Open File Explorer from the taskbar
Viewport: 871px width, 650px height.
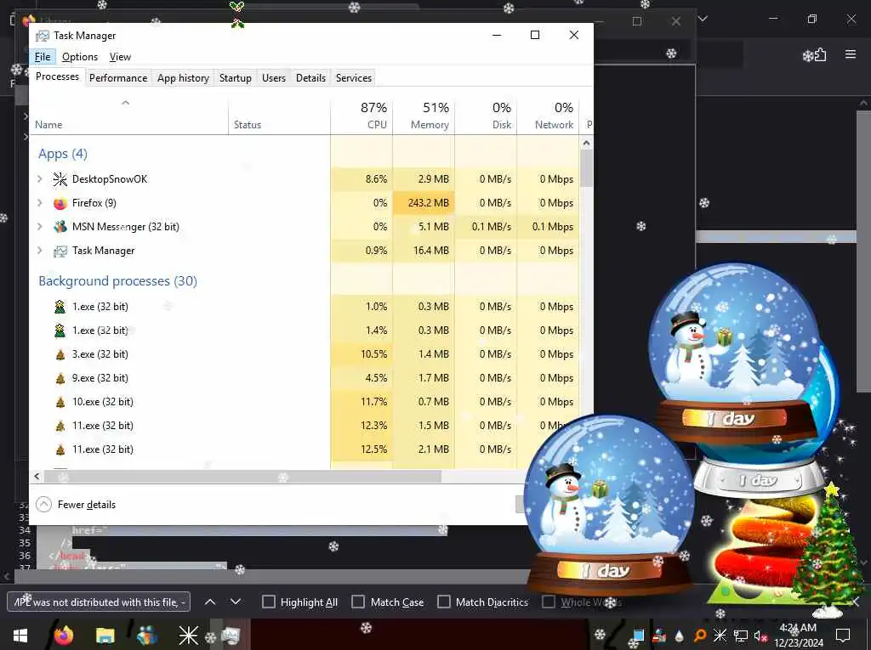105,635
